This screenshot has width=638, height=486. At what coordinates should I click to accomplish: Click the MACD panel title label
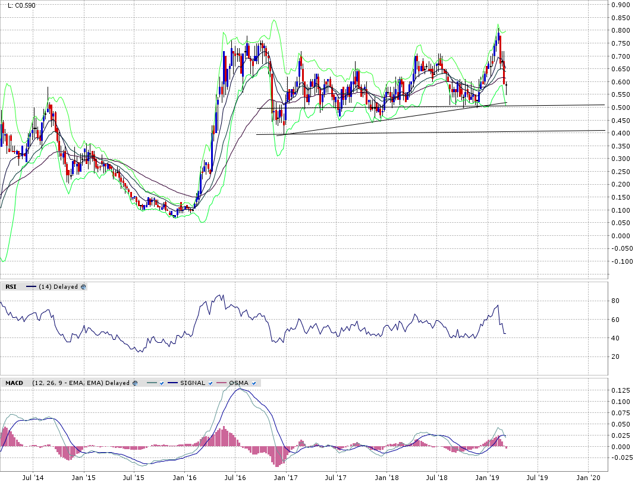tap(14, 383)
